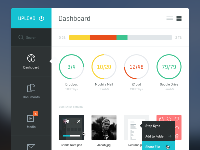Cancel sync with X on Conde Nast.psd
This screenshot has height=150, width=200.
click(x=79, y=121)
